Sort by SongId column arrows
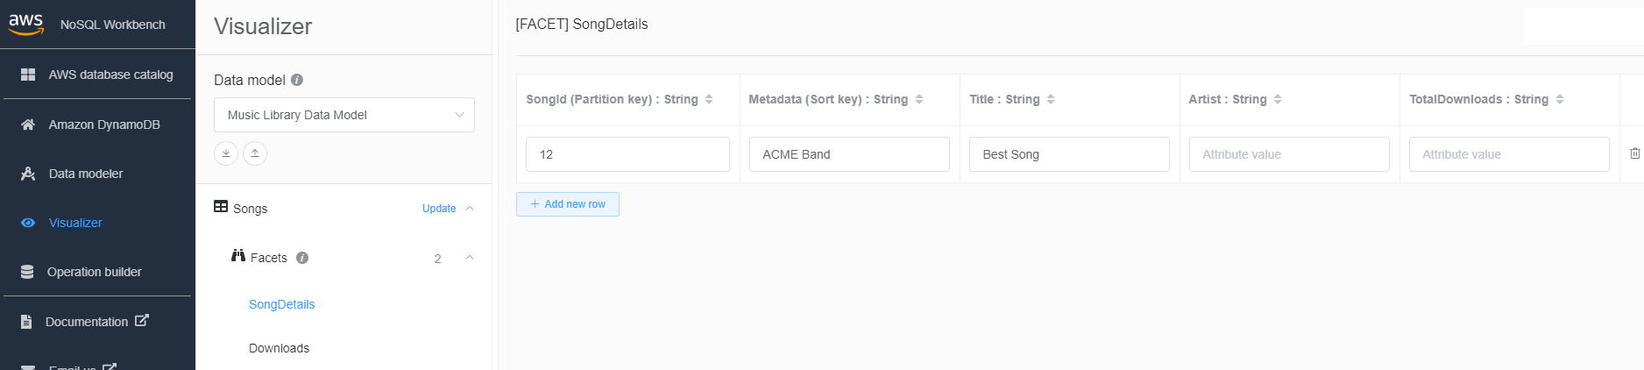 point(709,99)
